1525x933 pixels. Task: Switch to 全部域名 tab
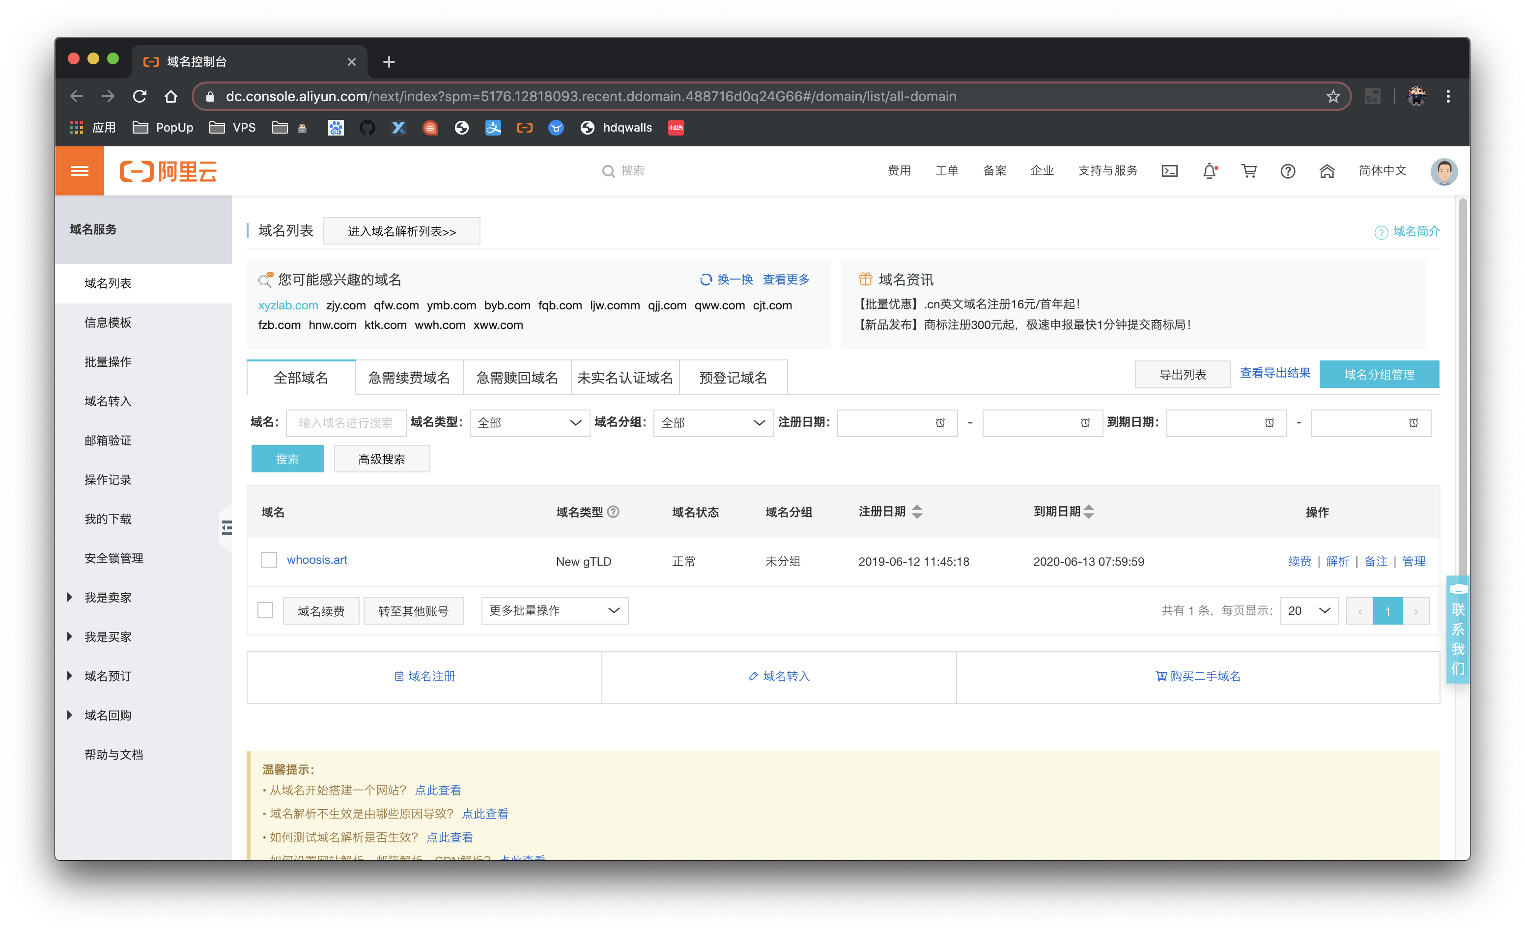coord(301,378)
